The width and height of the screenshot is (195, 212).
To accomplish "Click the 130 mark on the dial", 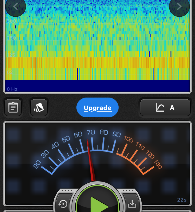I will click(158, 164).
